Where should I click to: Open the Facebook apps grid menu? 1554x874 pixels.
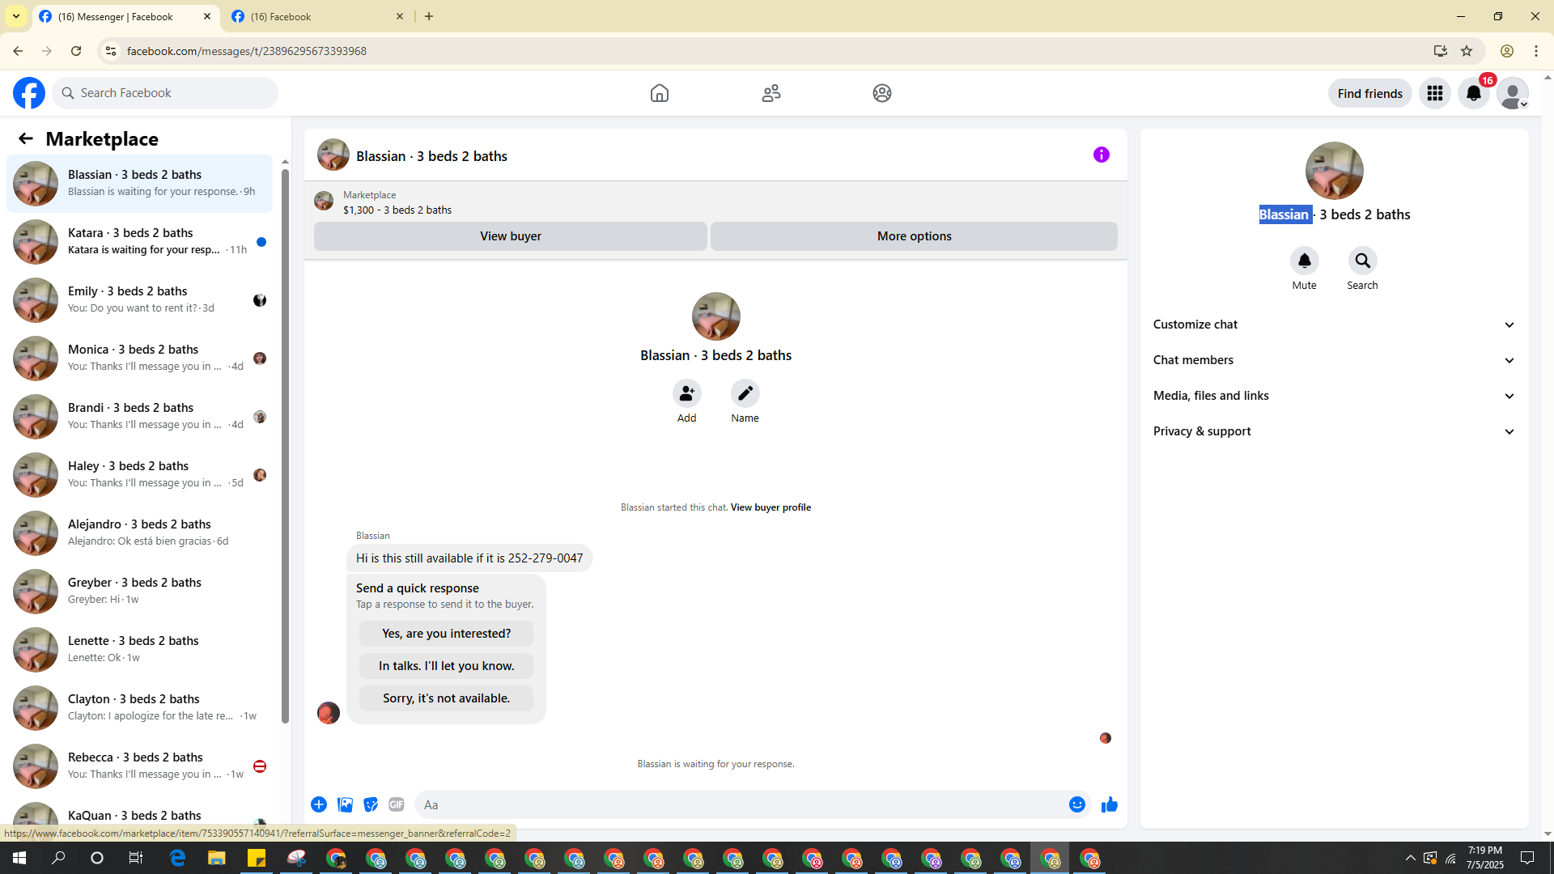point(1434,93)
